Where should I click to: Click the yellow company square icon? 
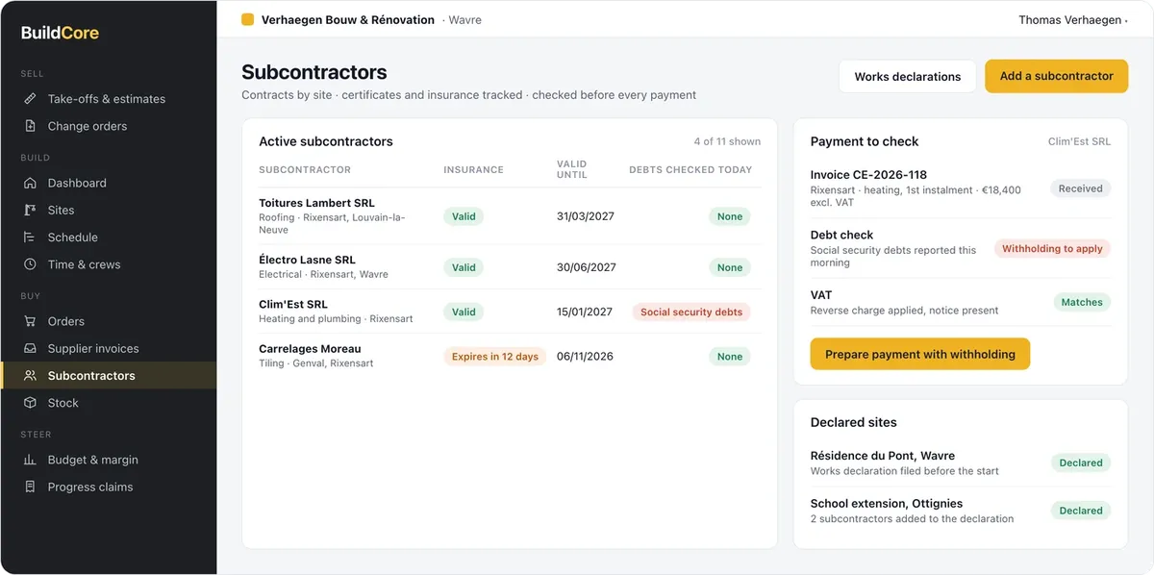247,19
